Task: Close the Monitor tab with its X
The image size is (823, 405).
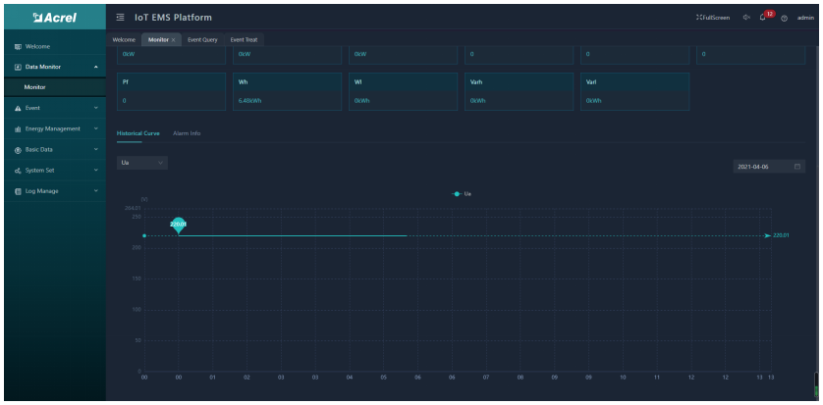Action: tap(171, 38)
